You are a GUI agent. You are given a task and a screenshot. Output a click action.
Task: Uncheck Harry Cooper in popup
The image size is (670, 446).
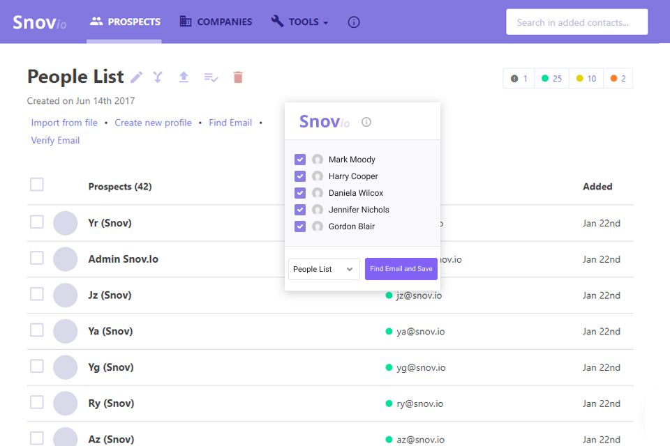(300, 176)
